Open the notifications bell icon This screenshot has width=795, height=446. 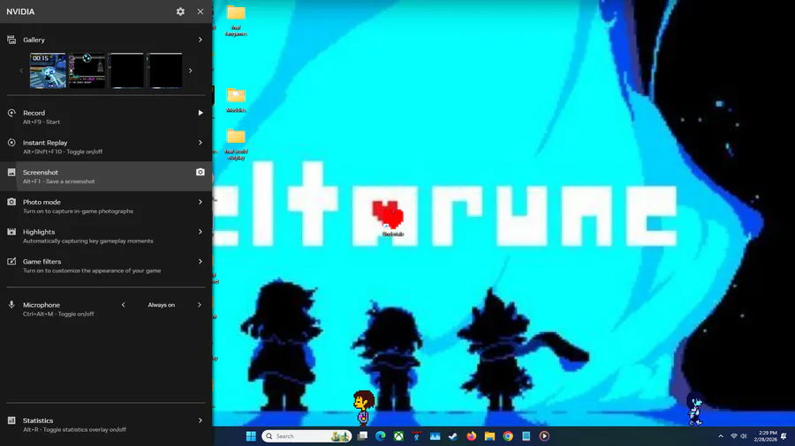pos(784,436)
